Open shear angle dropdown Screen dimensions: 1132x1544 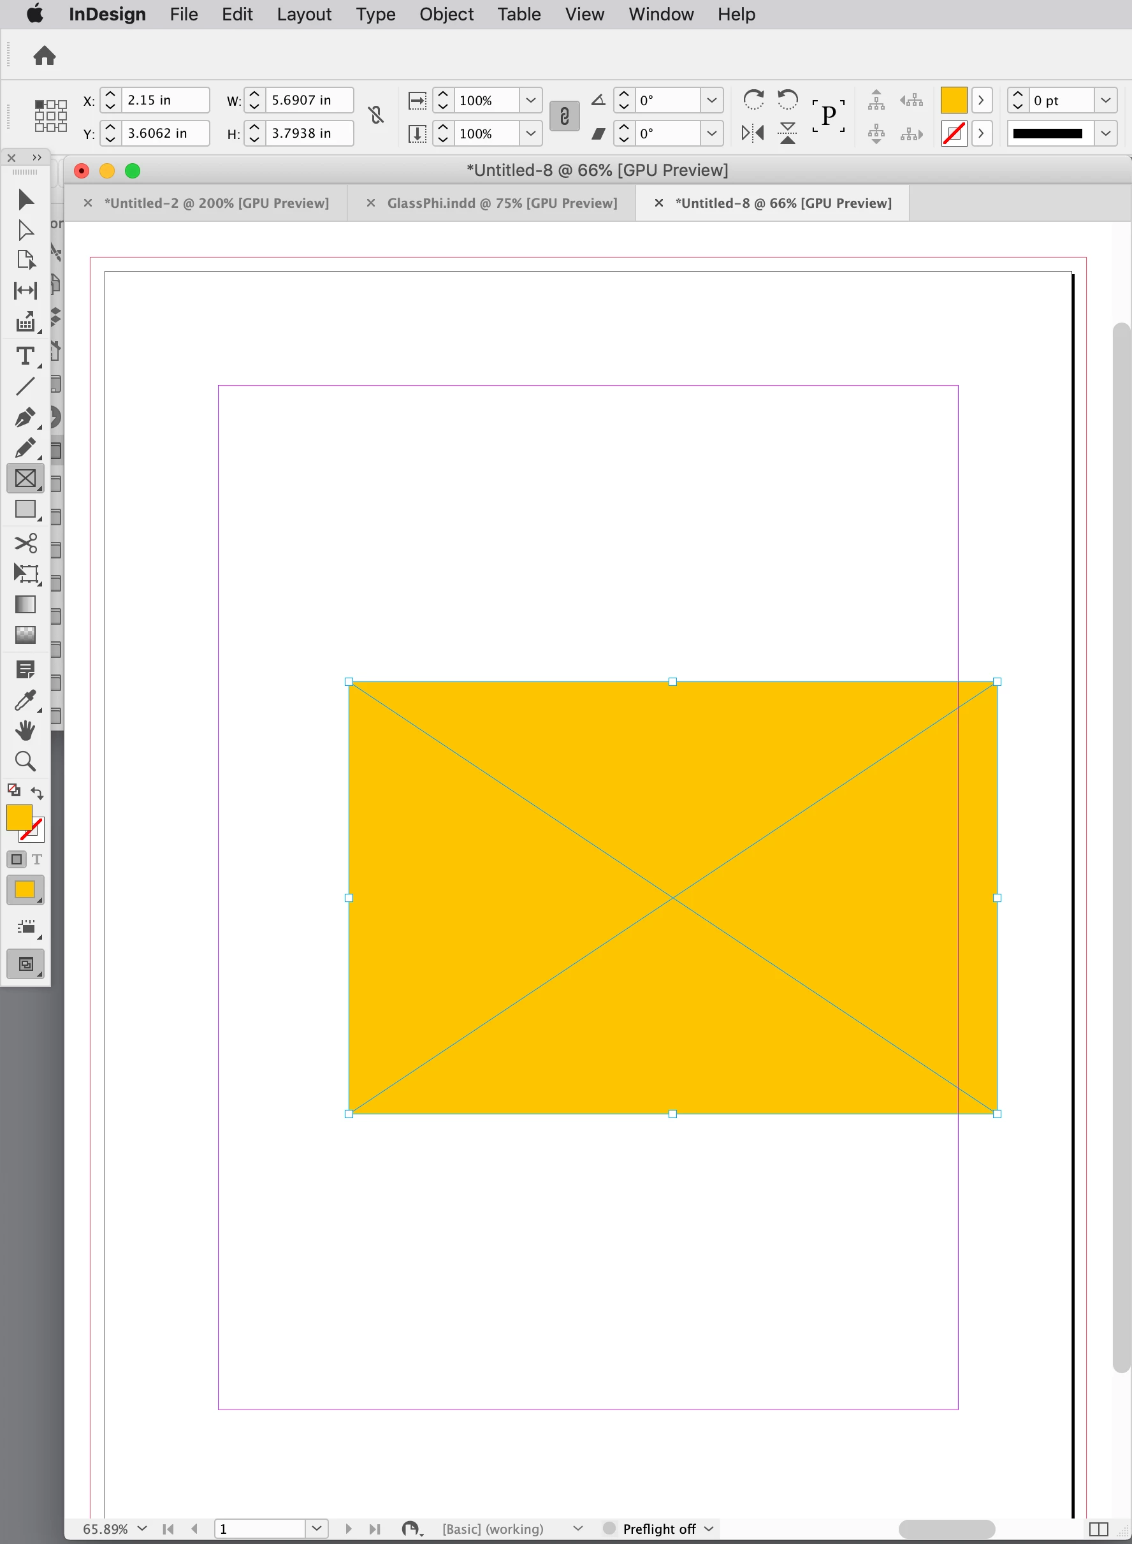pyautogui.click(x=711, y=133)
